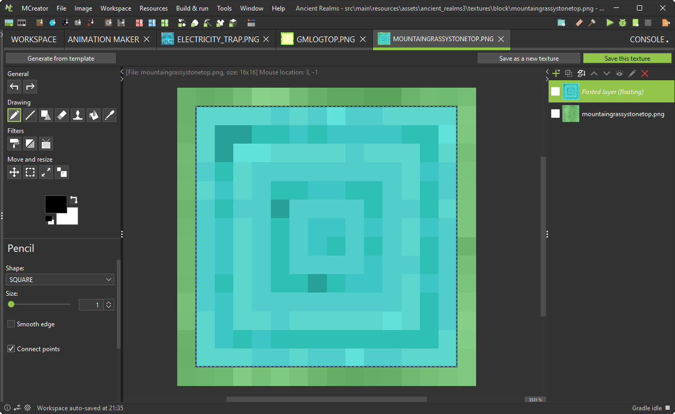The height and width of the screenshot is (414, 675).
Task: Click the Import block texture toolbar icon
Action: (x=40, y=23)
